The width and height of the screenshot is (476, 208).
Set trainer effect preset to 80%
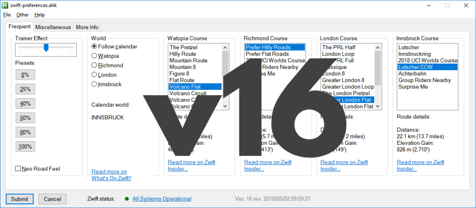pyautogui.click(x=25, y=132)
